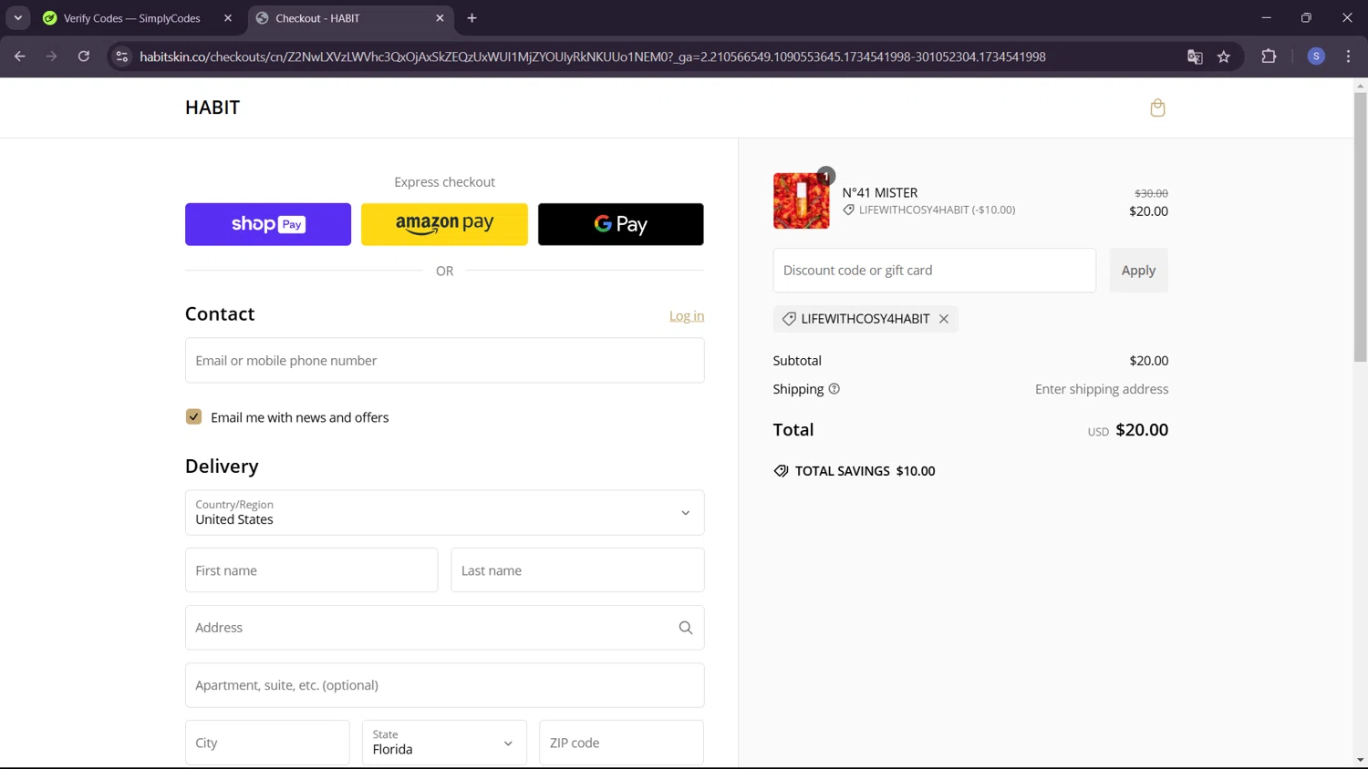Click the scrollbar up arrow

1360,86
